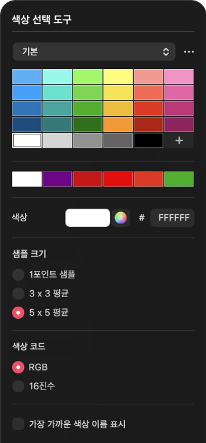Select the coral swatch in second row
The height and width of the screenshot is (443, 206).
(x=149, y=93)
